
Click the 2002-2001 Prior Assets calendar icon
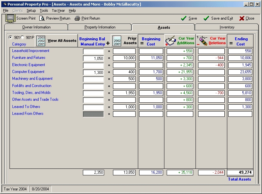click(117, 41)
